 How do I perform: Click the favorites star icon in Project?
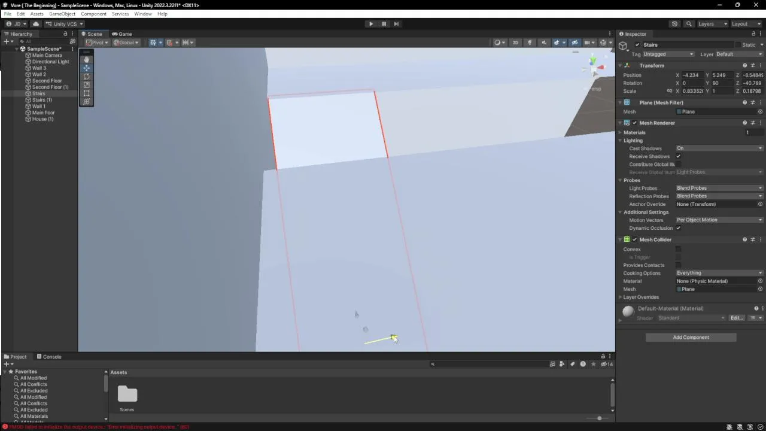[593, 364]
